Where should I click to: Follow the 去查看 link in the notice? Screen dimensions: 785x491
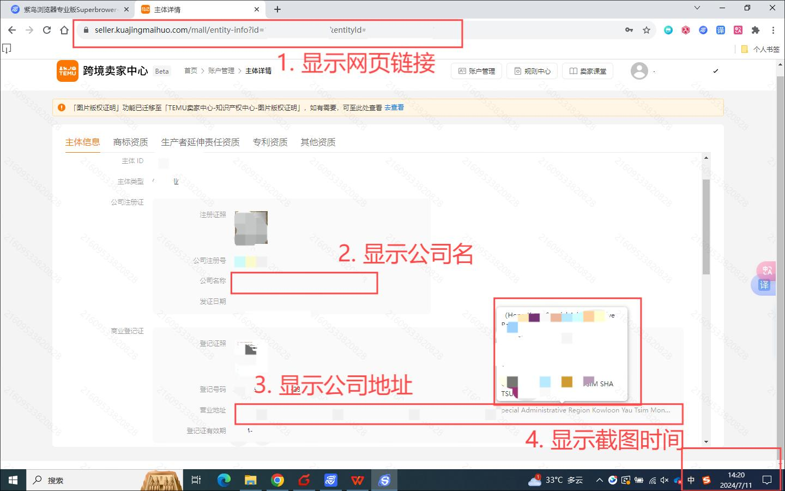coord(394,107)
